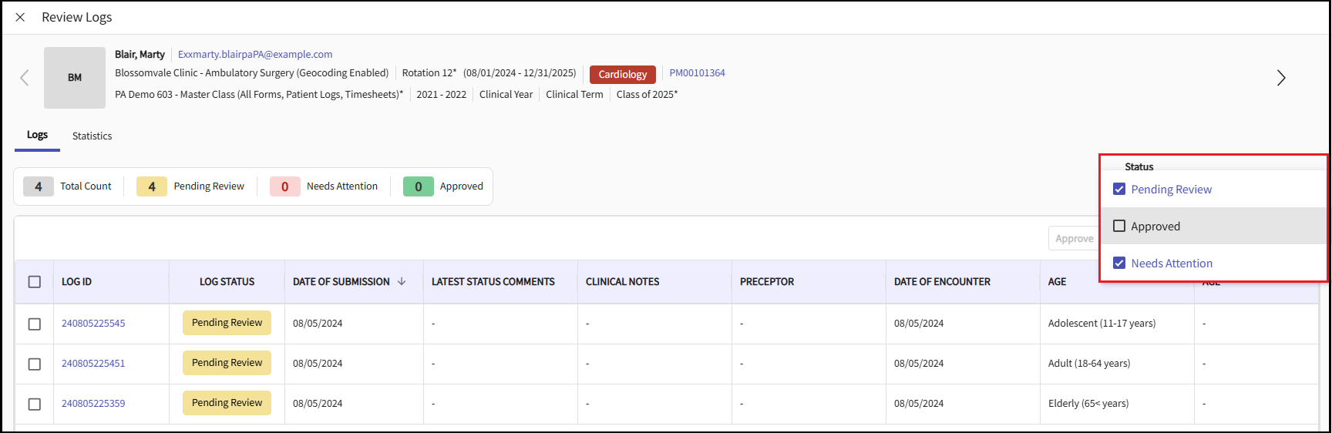Open the Logs tab
Image resolution: width=1332 pixels, height=433 pixels.
coord(37,135)
